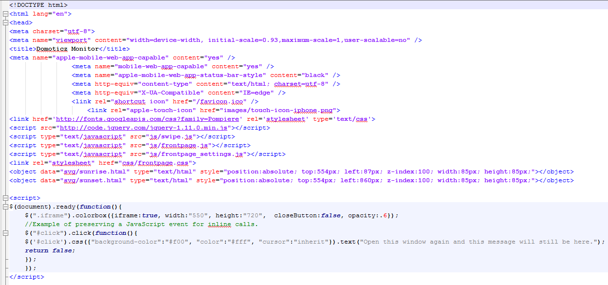Click the js/frontpage_settings.js script line
Image resolution: width=608 pixels, height=285 pixels.
pyautogui.click(x=147, y=154)
